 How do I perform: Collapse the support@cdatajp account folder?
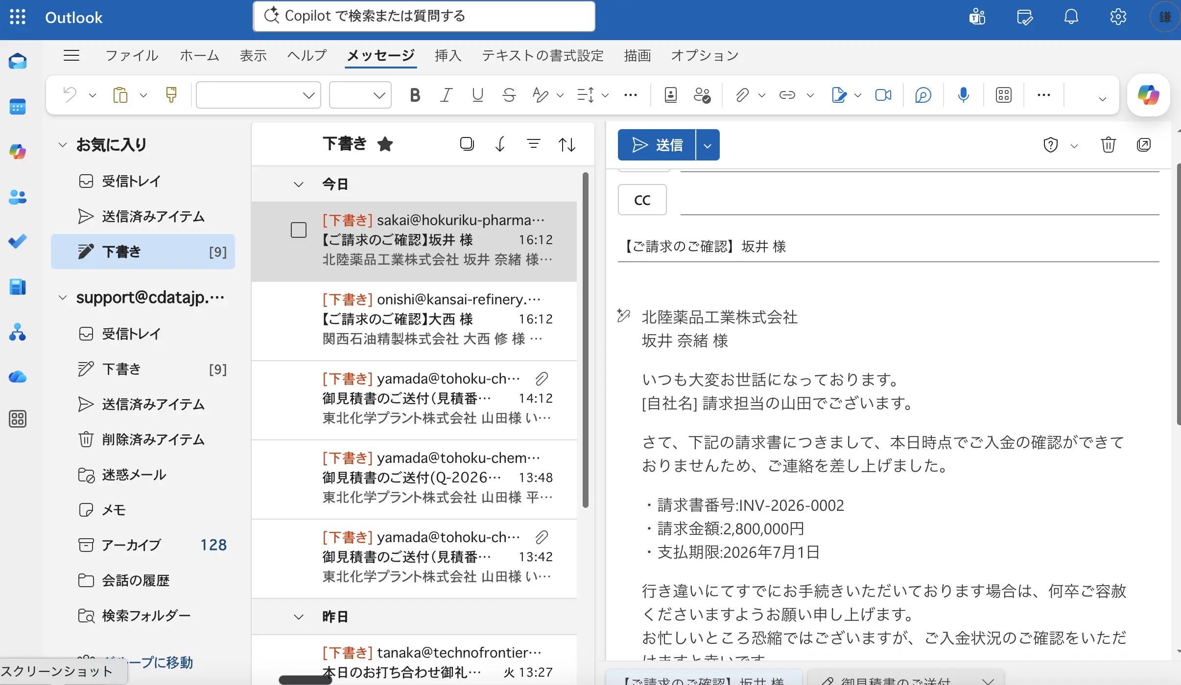[63, 297]
